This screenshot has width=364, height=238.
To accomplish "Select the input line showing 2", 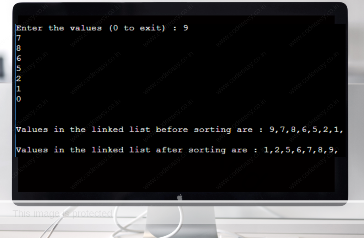I will pyautogui.click(x=18, y=79).
